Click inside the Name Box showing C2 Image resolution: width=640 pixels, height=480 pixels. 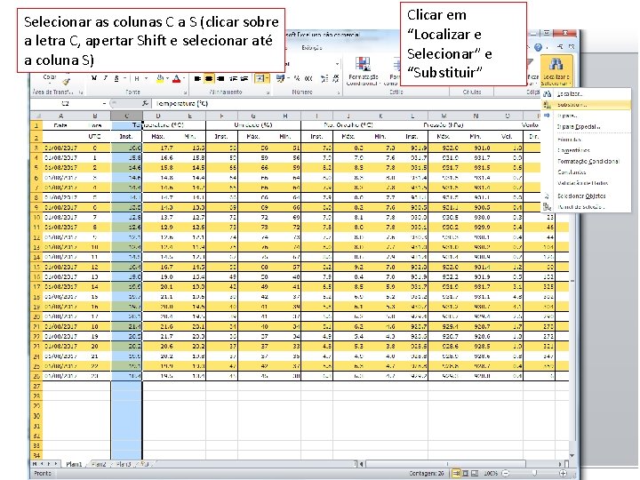click(65, 104)
